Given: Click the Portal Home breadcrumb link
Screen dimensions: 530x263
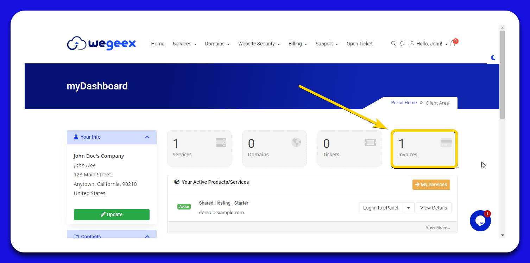Looking at the screenshot, I should [404, 103].
